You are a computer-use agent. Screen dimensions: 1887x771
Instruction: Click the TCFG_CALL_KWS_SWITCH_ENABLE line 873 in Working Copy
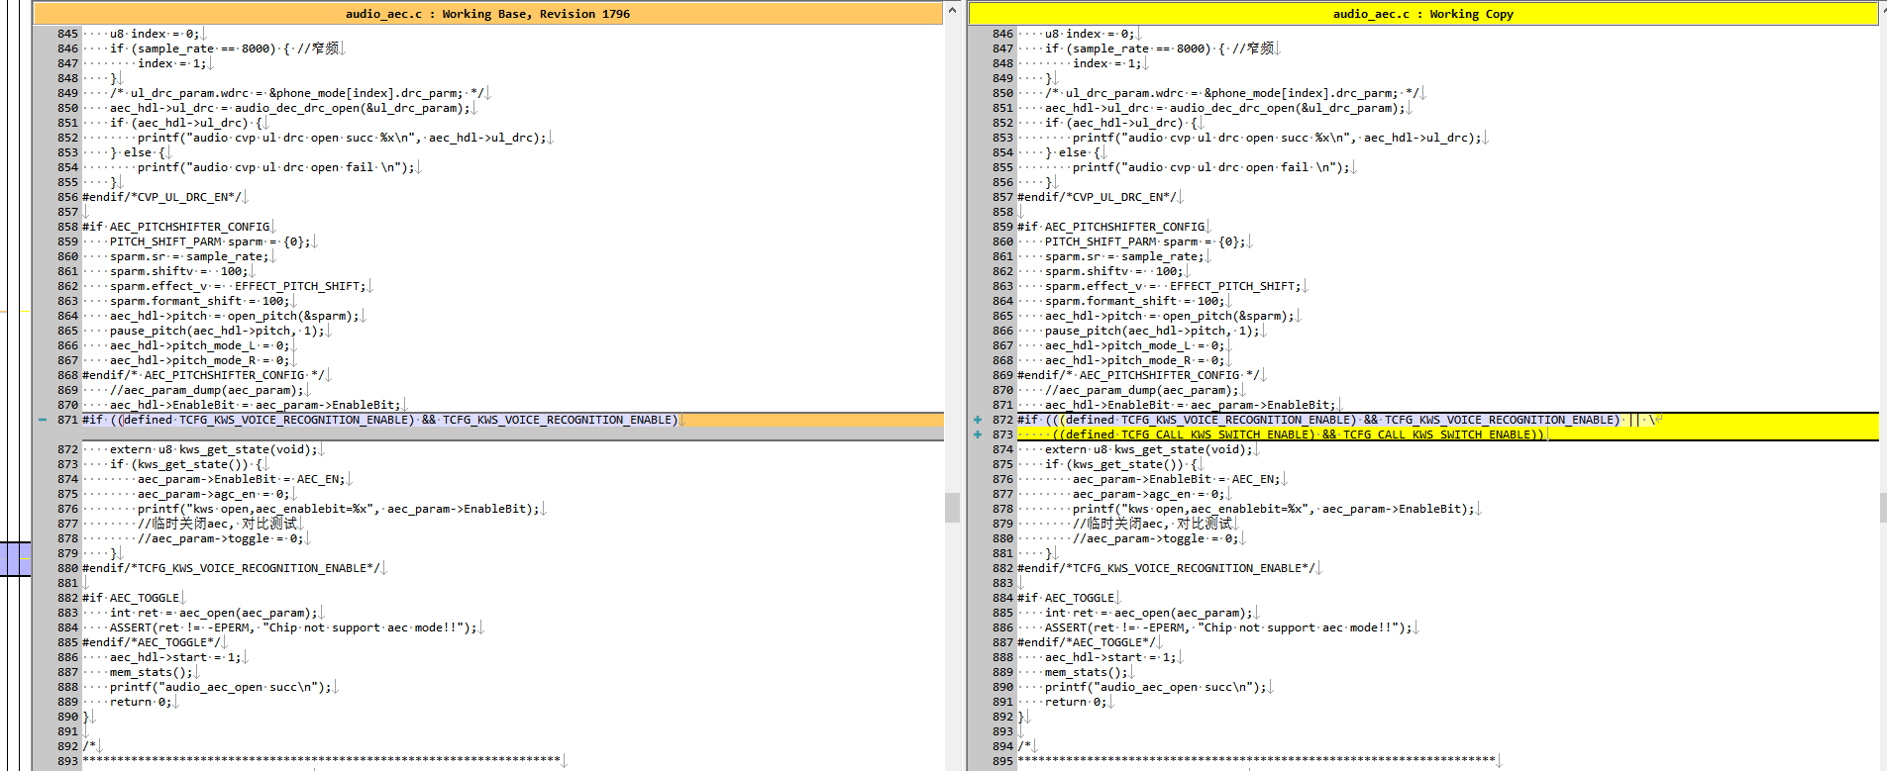click(x=1447, y=434)
